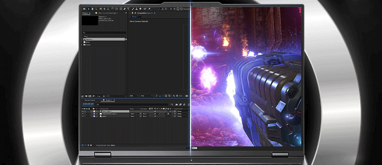Select the Export 1 timeline tab
Image resolution: width=382 pixels, height=165 pixels.
point(109,100)
